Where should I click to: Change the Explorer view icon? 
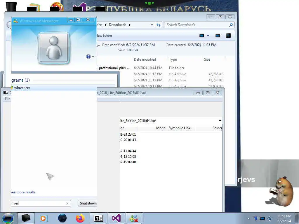202,36
